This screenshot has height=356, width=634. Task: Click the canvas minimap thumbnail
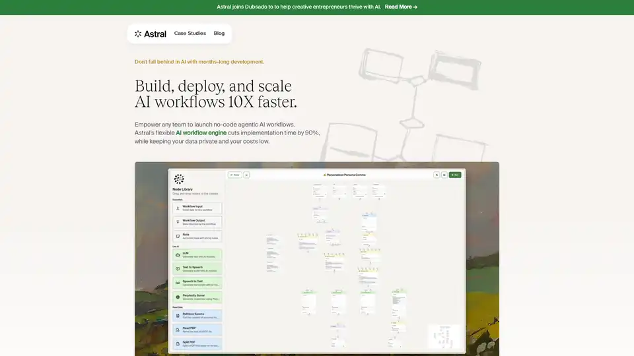coord(443,336)
